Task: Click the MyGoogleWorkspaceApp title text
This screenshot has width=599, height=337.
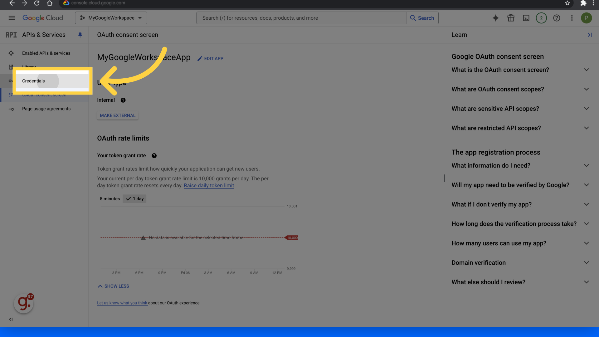Action: (x=144, y=57)
